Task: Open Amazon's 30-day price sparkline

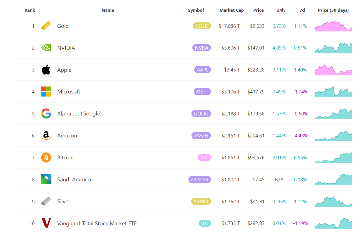Action: click(x=333, y=135)
